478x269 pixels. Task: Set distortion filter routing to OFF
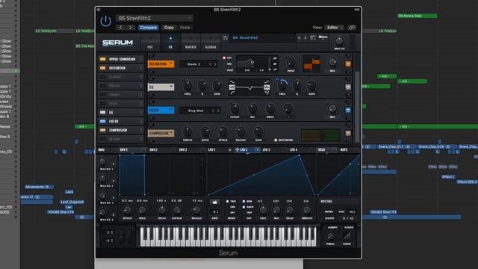click(x=224, y=58)
